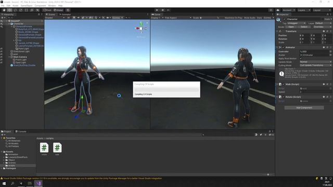Open the Cloud services icon
The height and width of the screenshot is (187, 333).
tap(278, 10)
